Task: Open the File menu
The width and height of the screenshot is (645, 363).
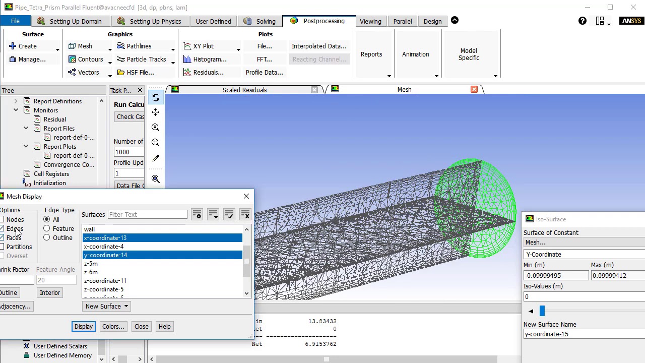Action: click(x=15, y=21)
